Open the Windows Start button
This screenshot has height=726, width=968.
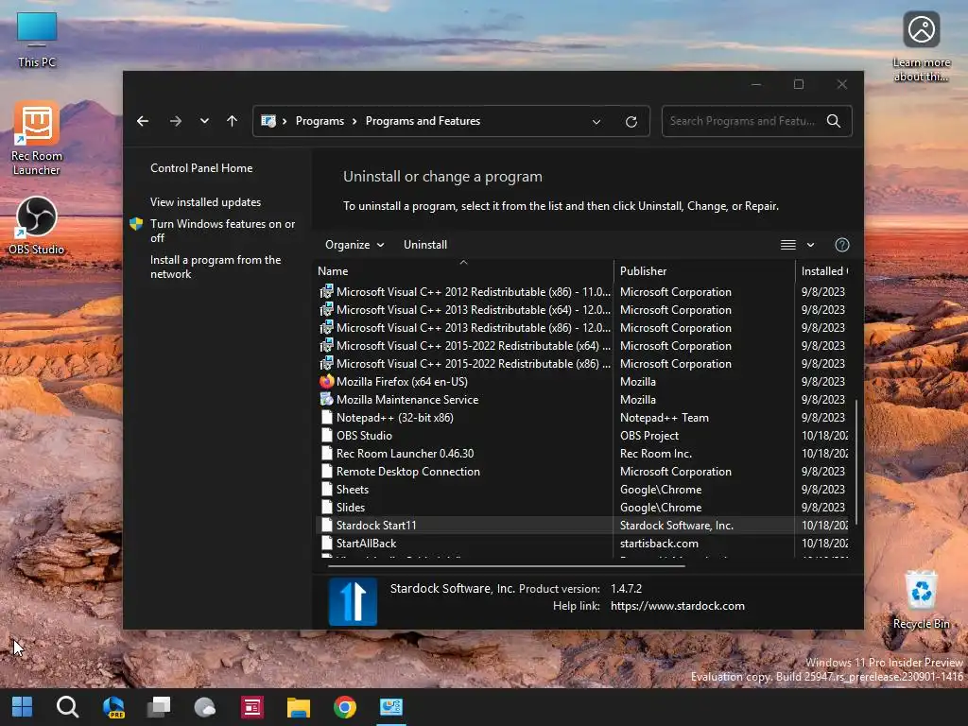(x=22, y=707)
